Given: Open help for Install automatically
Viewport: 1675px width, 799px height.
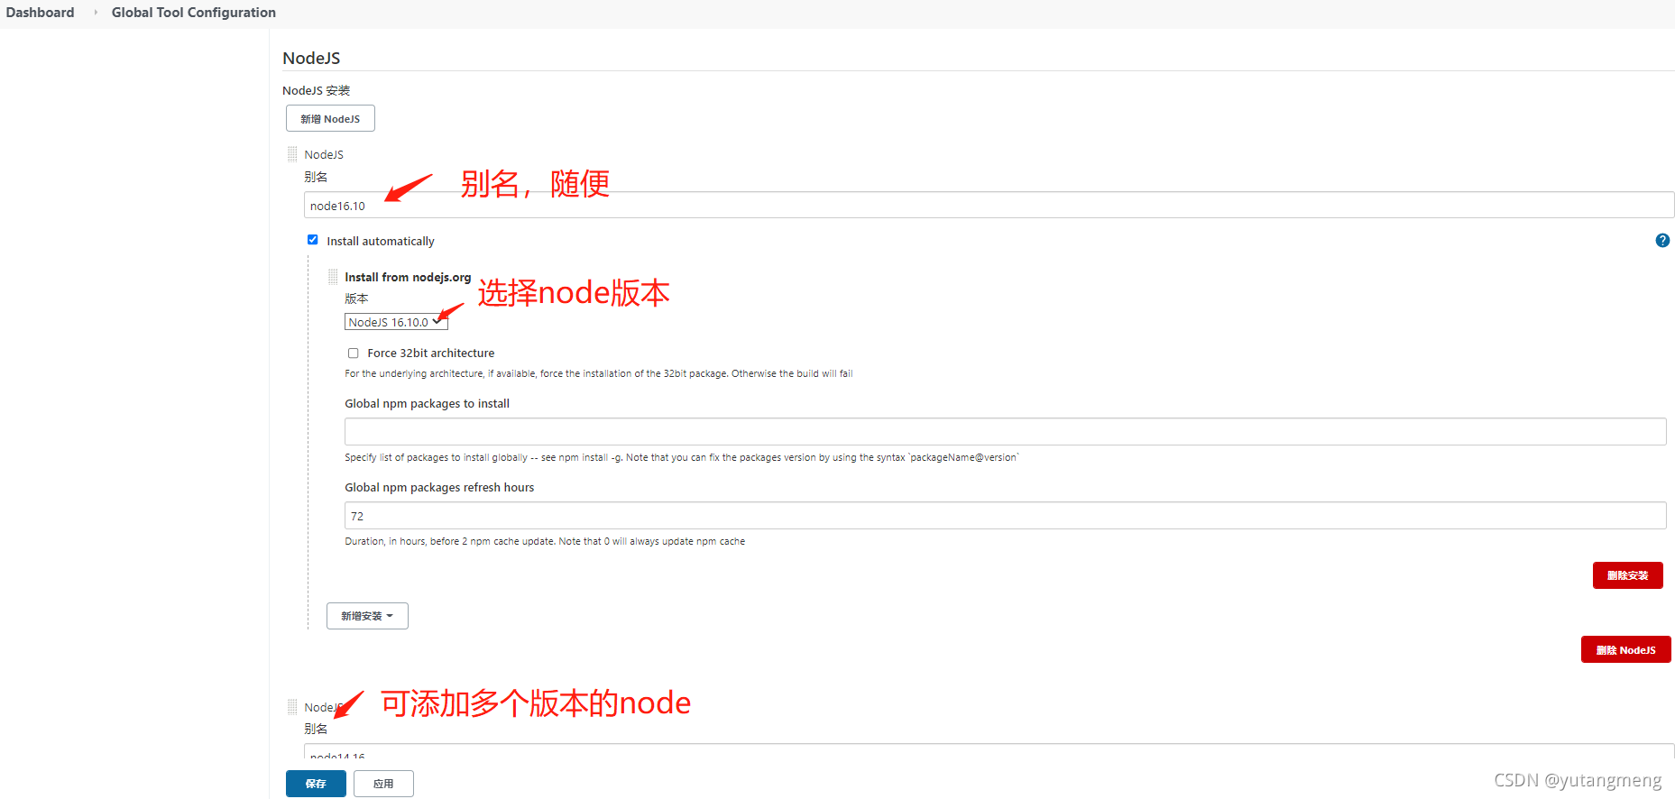Looking at the screenshot, I should point(1662,241).
